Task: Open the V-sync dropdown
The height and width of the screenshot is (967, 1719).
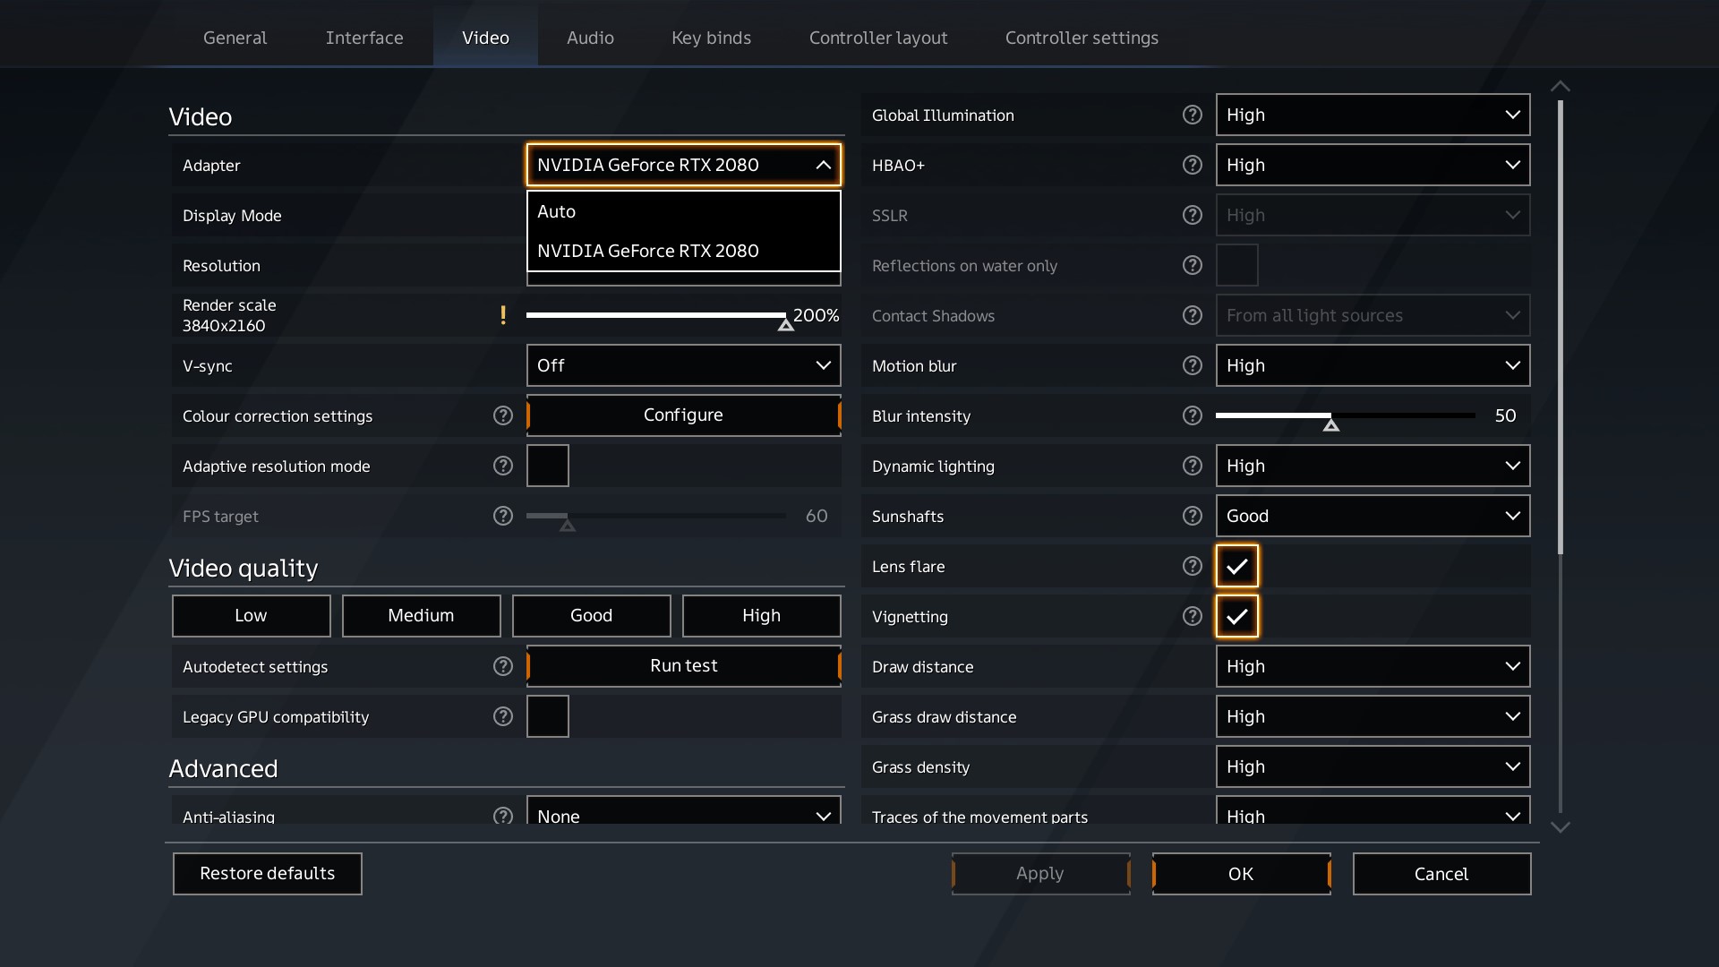Action: [684, 365]
